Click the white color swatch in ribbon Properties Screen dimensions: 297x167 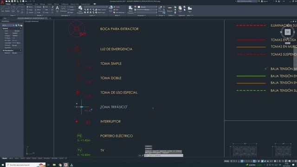coord(139,7)
